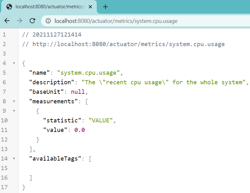
Task: Collapse the availableTags array on line 14
Action: [14, 159]
